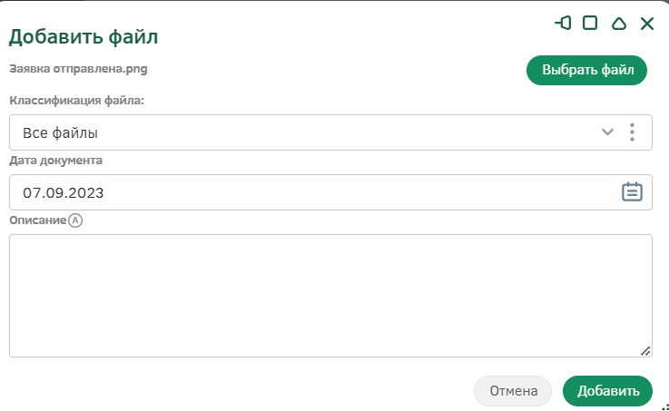This screenshot has width=669, height=411.
Task: Click the circled A icon beside Описание
Action: pyautogui.click(x=75, y=220)
